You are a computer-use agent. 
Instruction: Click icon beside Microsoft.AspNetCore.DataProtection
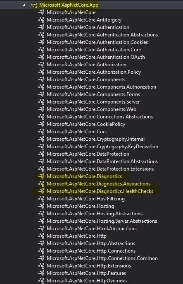point(41,154)
